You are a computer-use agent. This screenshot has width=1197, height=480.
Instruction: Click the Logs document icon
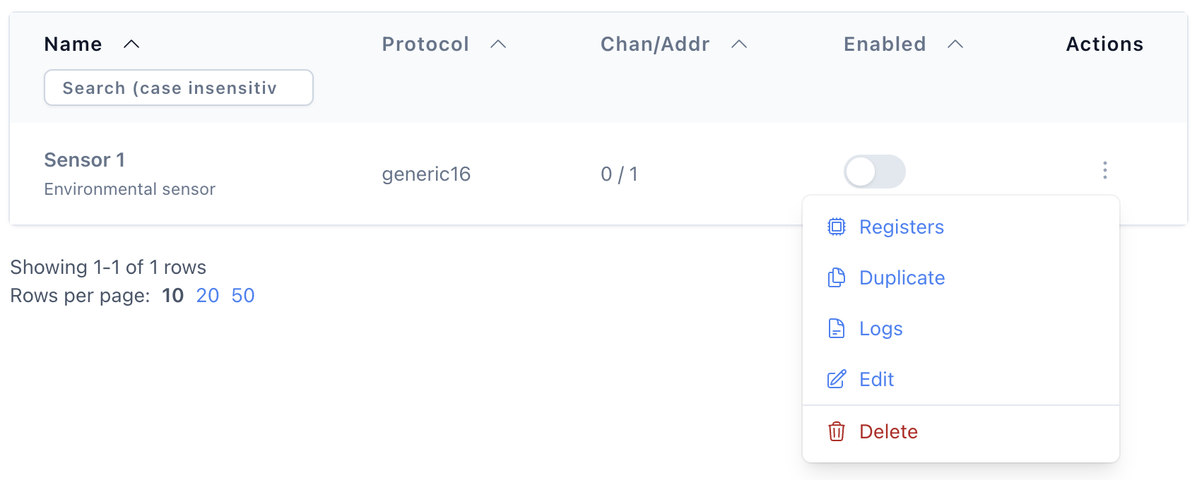click(837, 328)
